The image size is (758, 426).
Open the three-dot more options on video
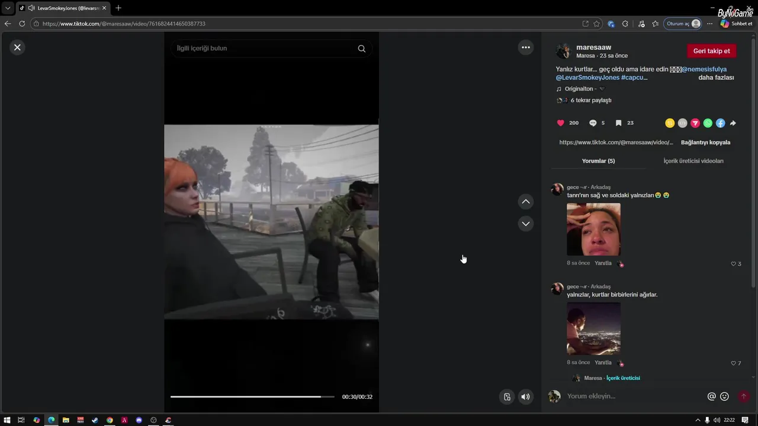coord(525,47)
